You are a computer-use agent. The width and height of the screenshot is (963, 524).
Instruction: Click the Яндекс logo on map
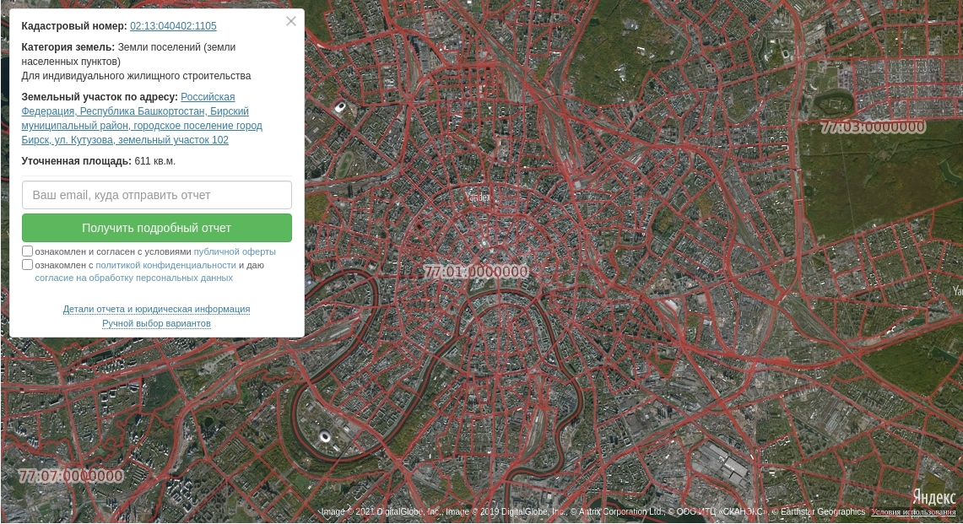point(933,496)
